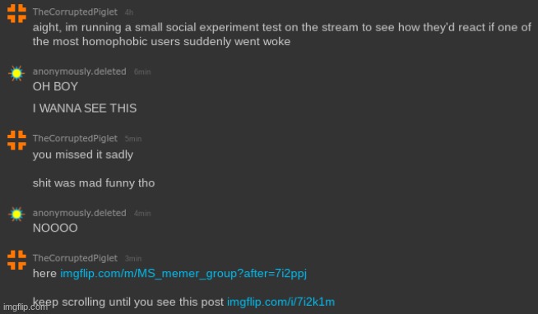This screenshot has height=314, width=538.
Task: Click the 'OH BOY' comment text
Action: [x=55, y=86]
